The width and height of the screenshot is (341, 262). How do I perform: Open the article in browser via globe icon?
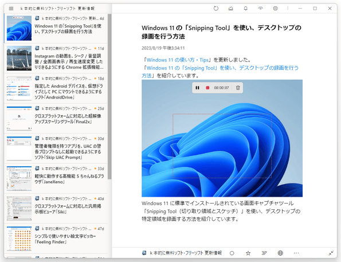click(280, 253)
